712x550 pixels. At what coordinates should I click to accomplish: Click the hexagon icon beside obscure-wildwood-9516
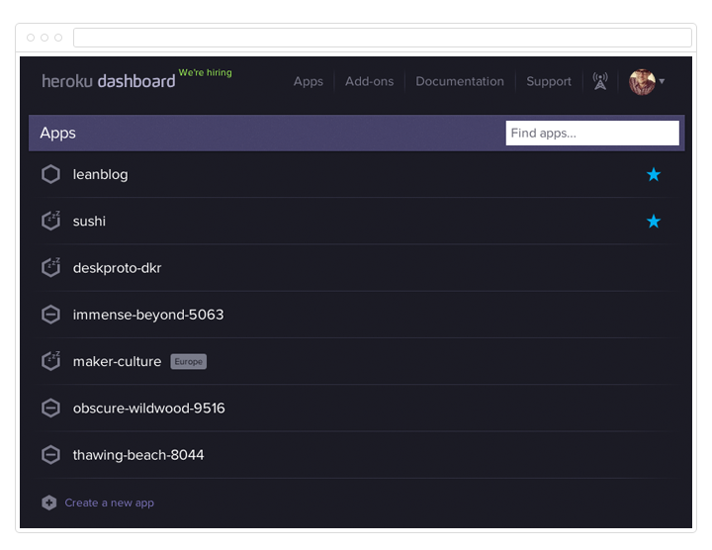click(x=50, y=408)
